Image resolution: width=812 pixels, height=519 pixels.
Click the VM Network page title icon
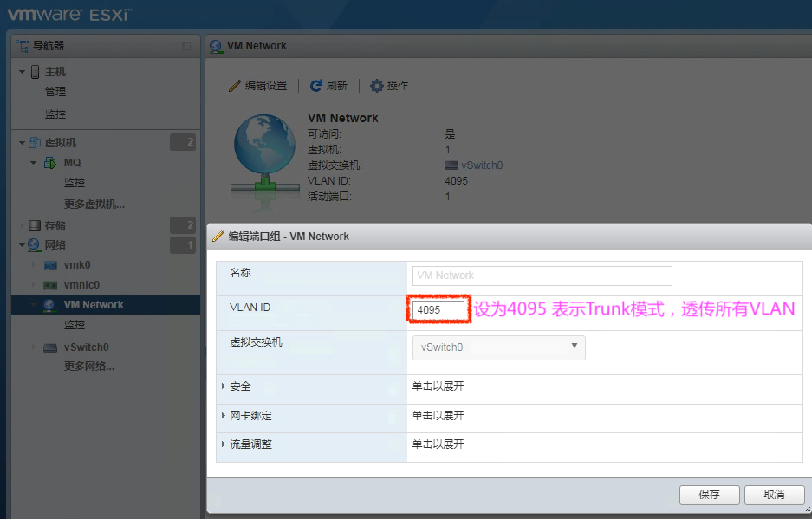pyautogui.click(x=216, y=46)
